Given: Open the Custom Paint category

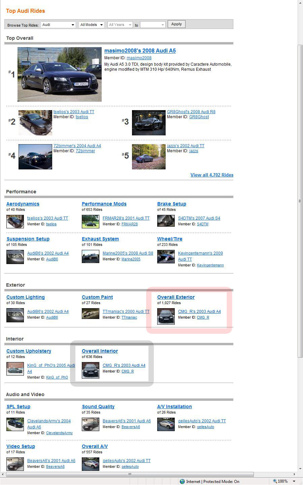Looking at the screenshot, I should [x=97, y=297].
